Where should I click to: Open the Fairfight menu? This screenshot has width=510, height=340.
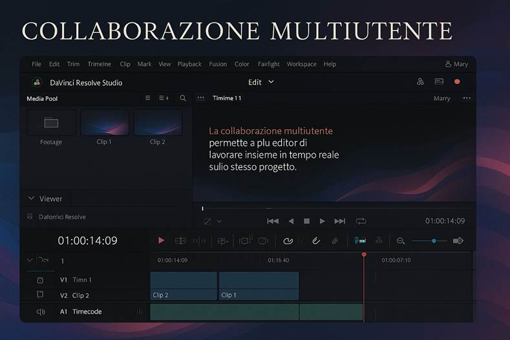[x=269, y=64]
